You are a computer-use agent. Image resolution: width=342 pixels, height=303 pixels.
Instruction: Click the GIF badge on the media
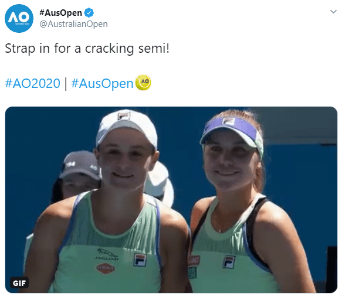(19, 283)
